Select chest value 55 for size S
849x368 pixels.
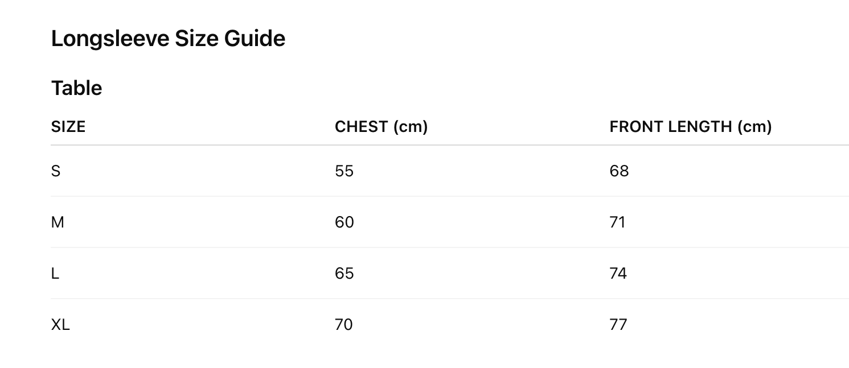[x=344, y=171]
